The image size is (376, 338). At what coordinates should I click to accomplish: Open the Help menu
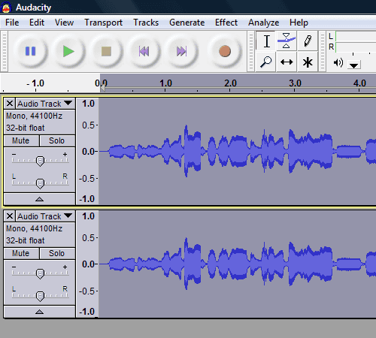pos(299,23)
